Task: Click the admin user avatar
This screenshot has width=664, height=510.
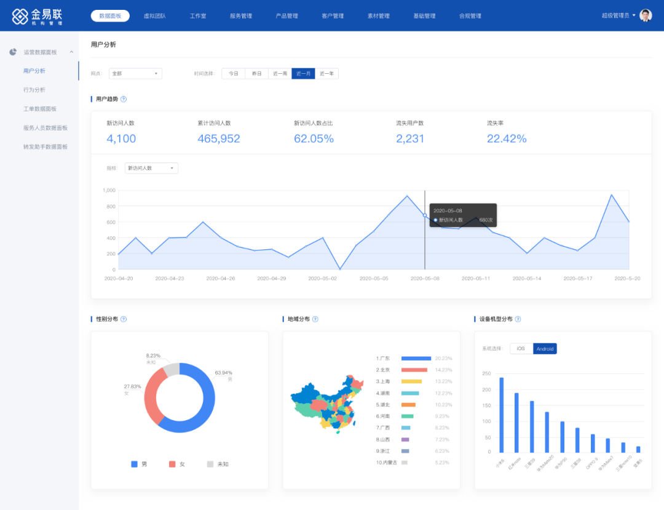Action: pyautogui.click(x=646, y=15)
